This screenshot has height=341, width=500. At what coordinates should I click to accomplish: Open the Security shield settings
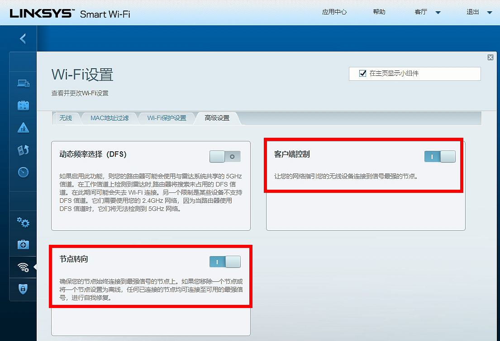click(23, 289)
